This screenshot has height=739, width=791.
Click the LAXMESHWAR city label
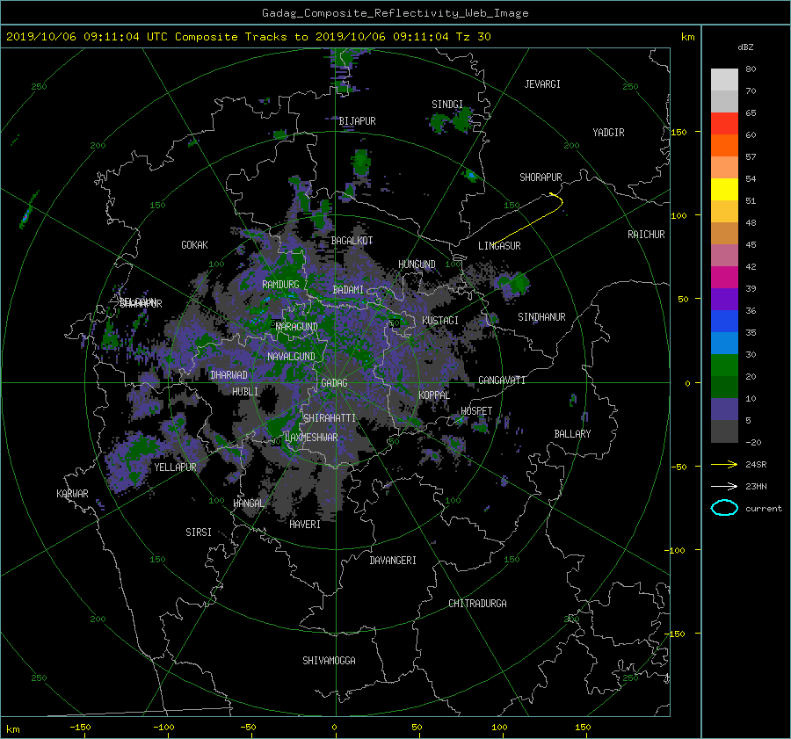point(312,438)
